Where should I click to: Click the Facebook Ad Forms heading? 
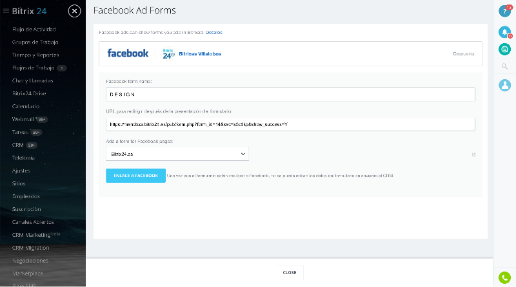(x=135, y=10)
